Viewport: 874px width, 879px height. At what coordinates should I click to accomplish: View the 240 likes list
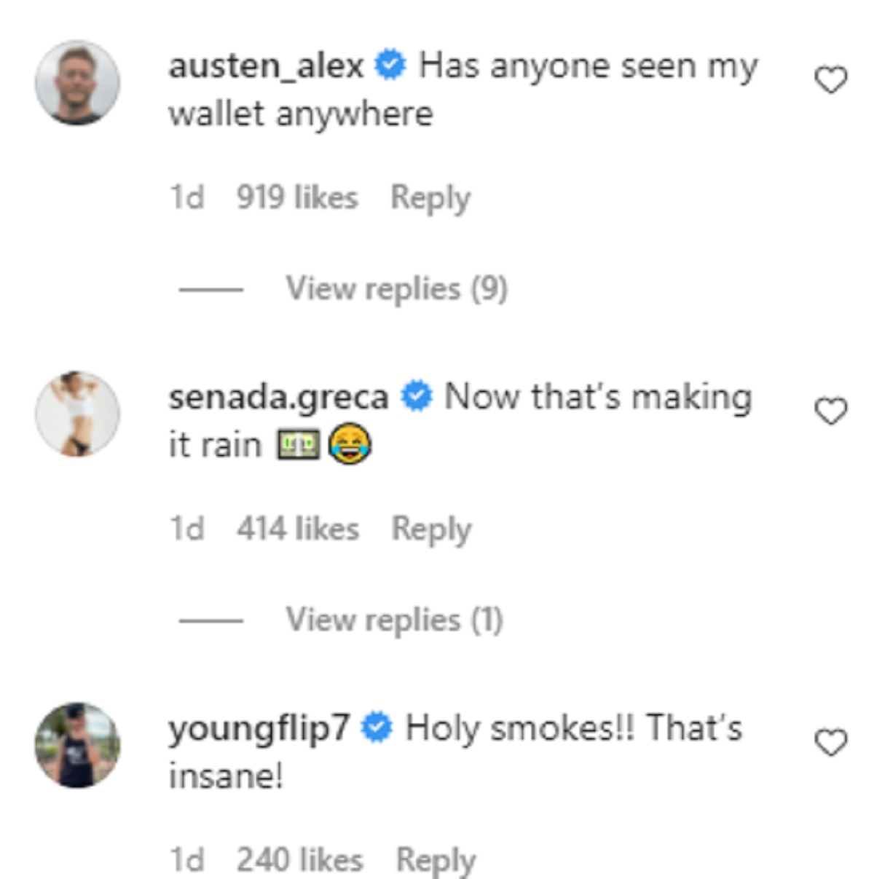tap(299, 861)
